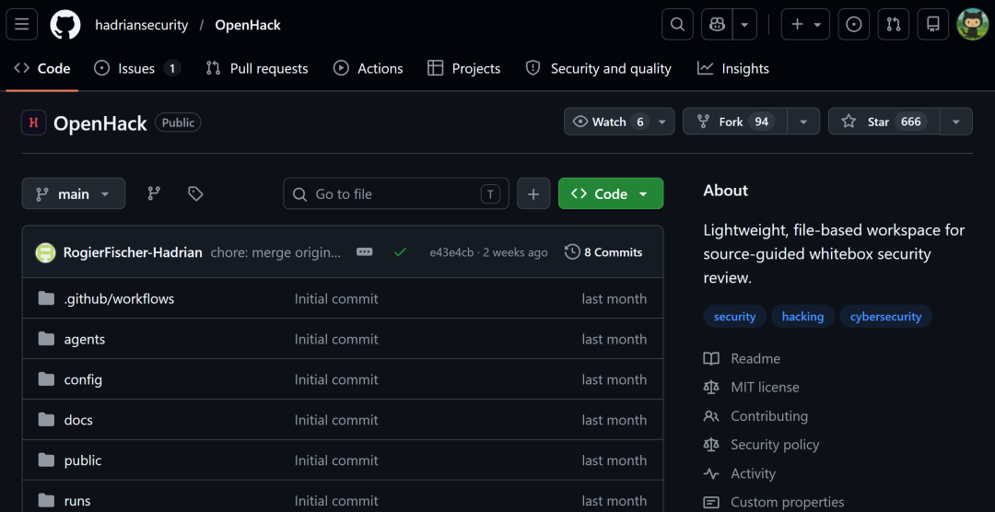Expand commit message ellipsis button
The image size is (995, 512).
tap(365, 252)
